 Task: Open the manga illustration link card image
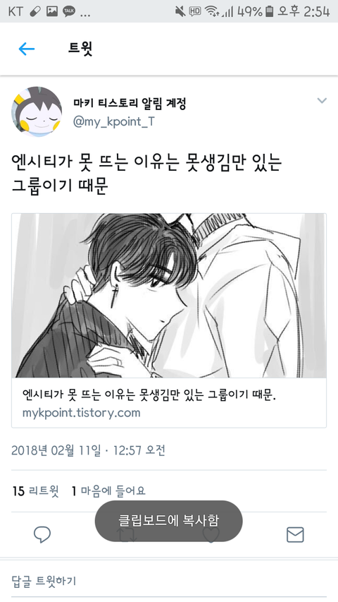point(169,296)
